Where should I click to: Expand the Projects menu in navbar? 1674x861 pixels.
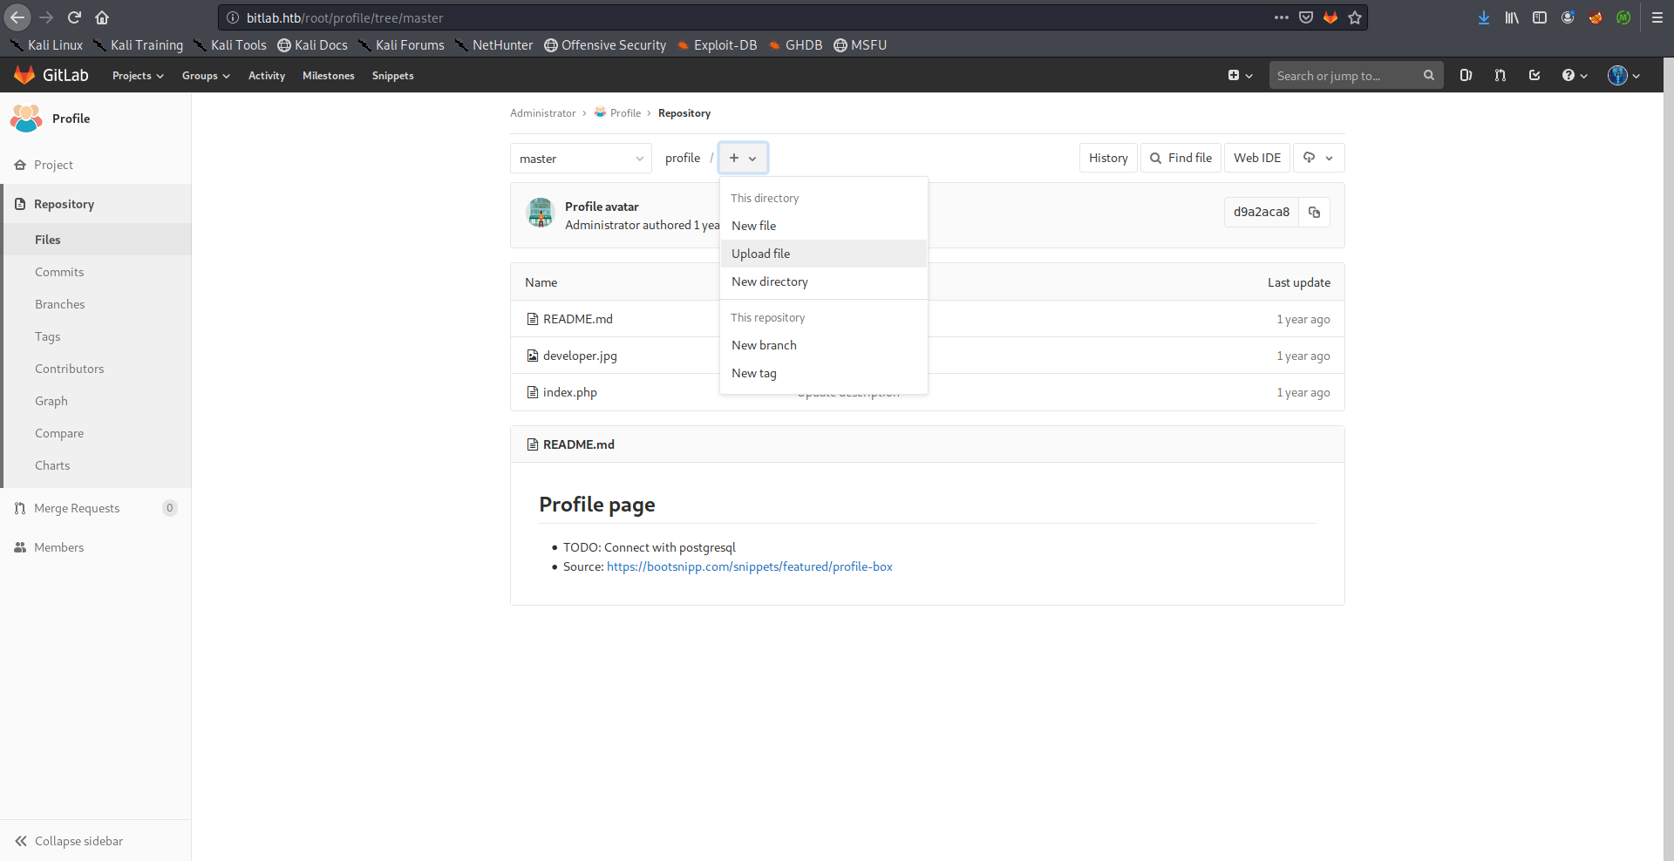[x=138, y=76]
